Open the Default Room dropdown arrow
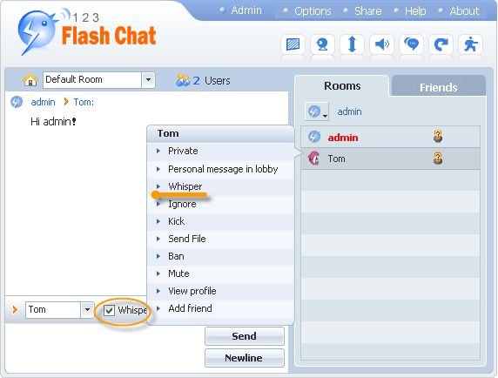The image size is (498, 378). click(x=148, y=80)
